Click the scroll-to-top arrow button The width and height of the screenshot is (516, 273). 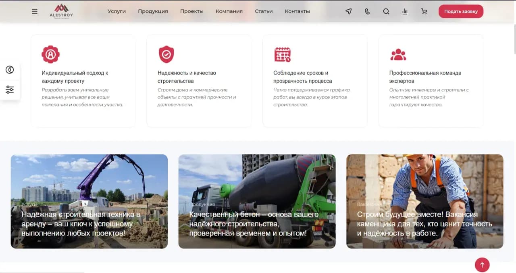pyautogui.click(x=482, y=265)
